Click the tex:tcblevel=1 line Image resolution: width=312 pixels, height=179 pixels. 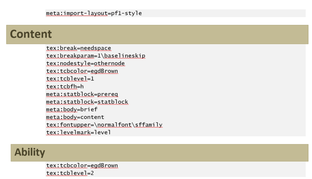[70, 79]
